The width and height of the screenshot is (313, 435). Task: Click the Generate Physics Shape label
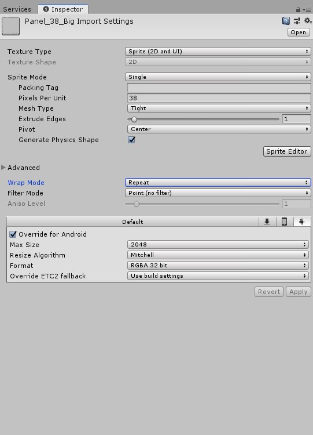(x=58, y=140)
